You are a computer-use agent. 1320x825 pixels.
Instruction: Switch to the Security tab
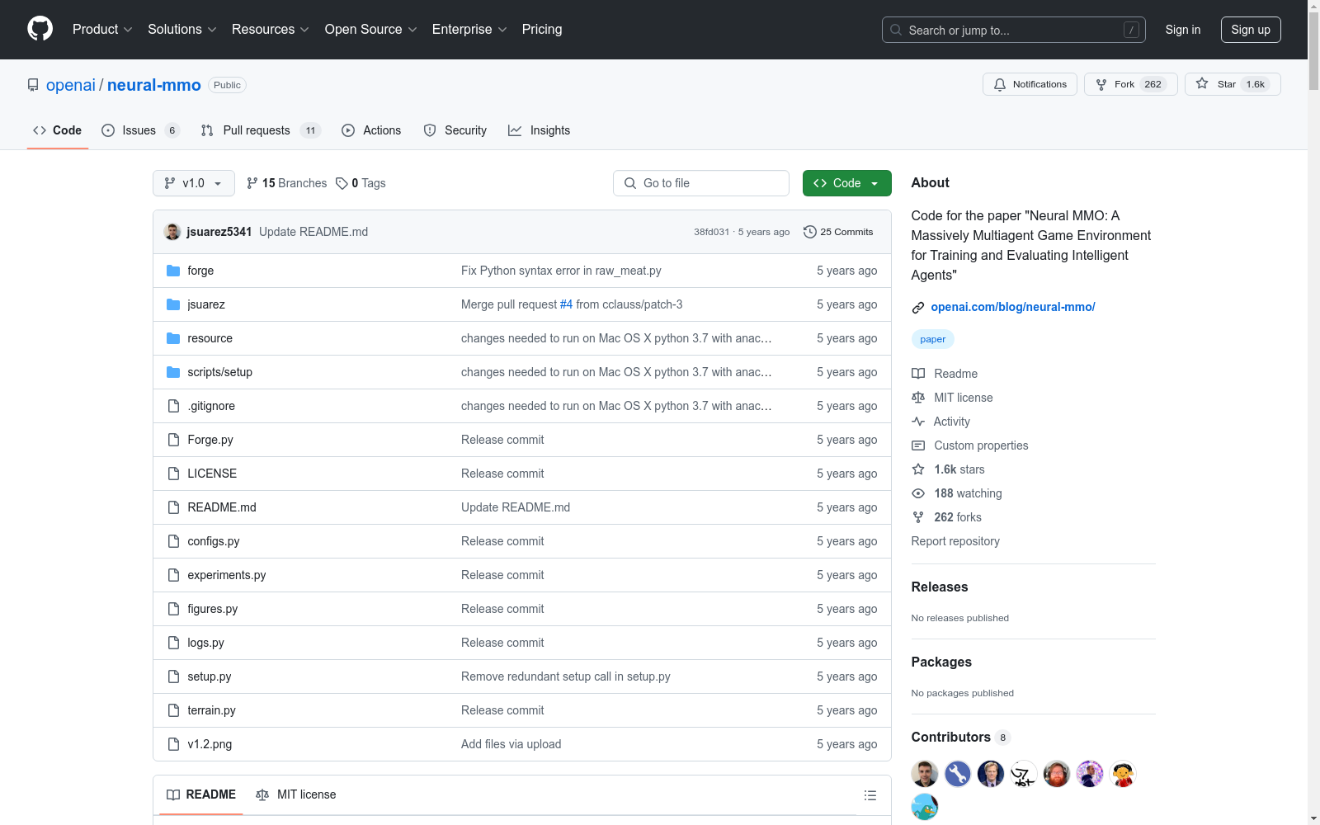(x=455, y=130)
